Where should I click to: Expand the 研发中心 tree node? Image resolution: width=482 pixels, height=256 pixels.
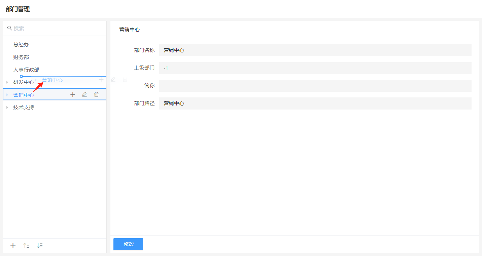7,82
